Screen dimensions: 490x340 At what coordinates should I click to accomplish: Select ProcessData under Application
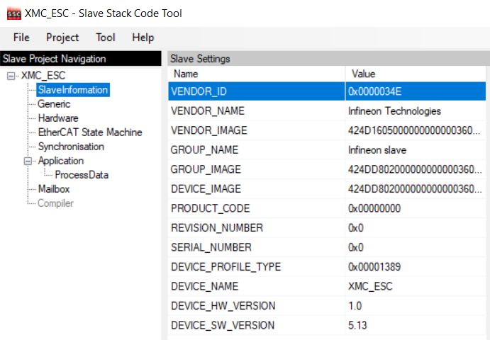82,175
